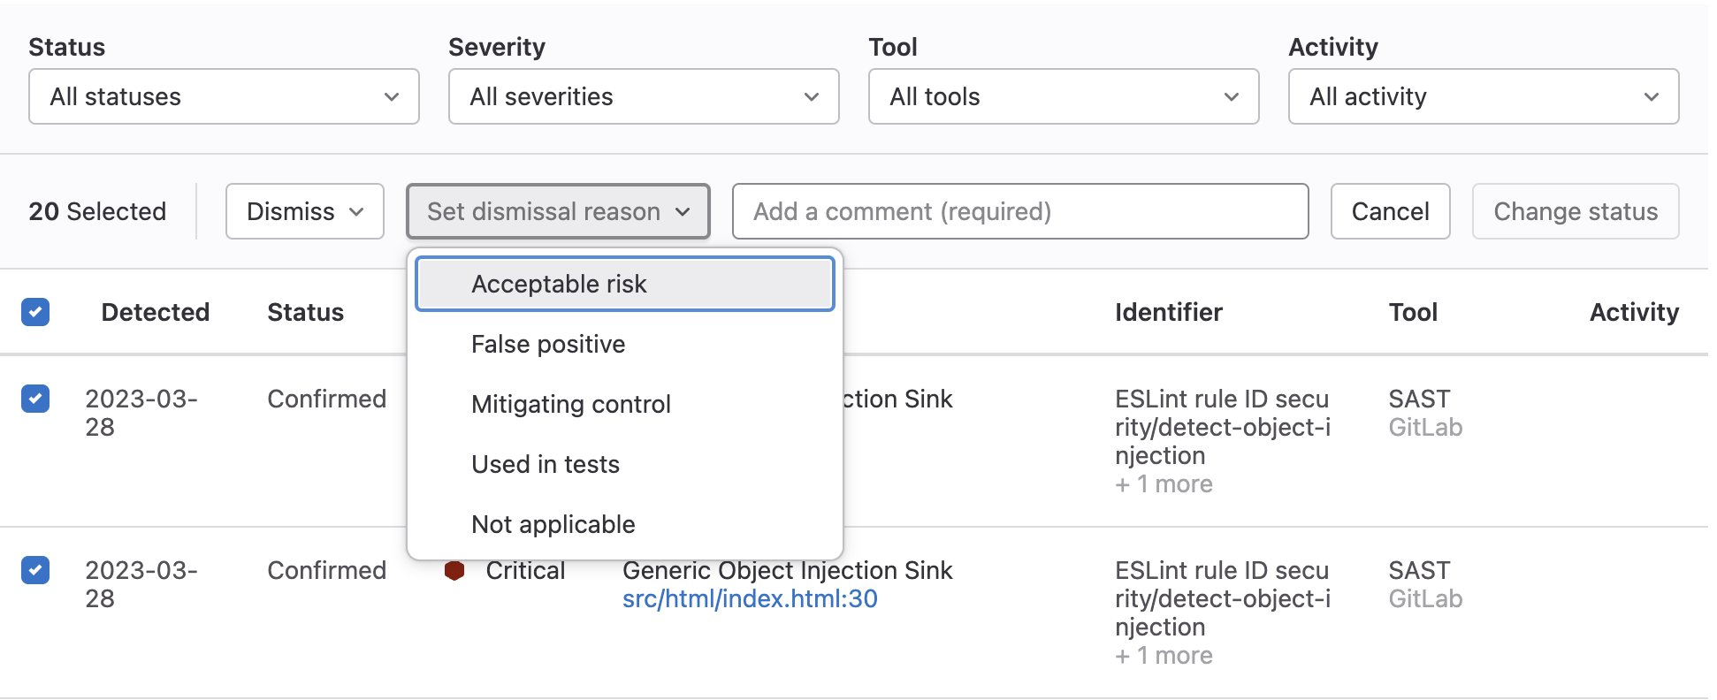Open the Severity filter showing All severities

(643, 96)
